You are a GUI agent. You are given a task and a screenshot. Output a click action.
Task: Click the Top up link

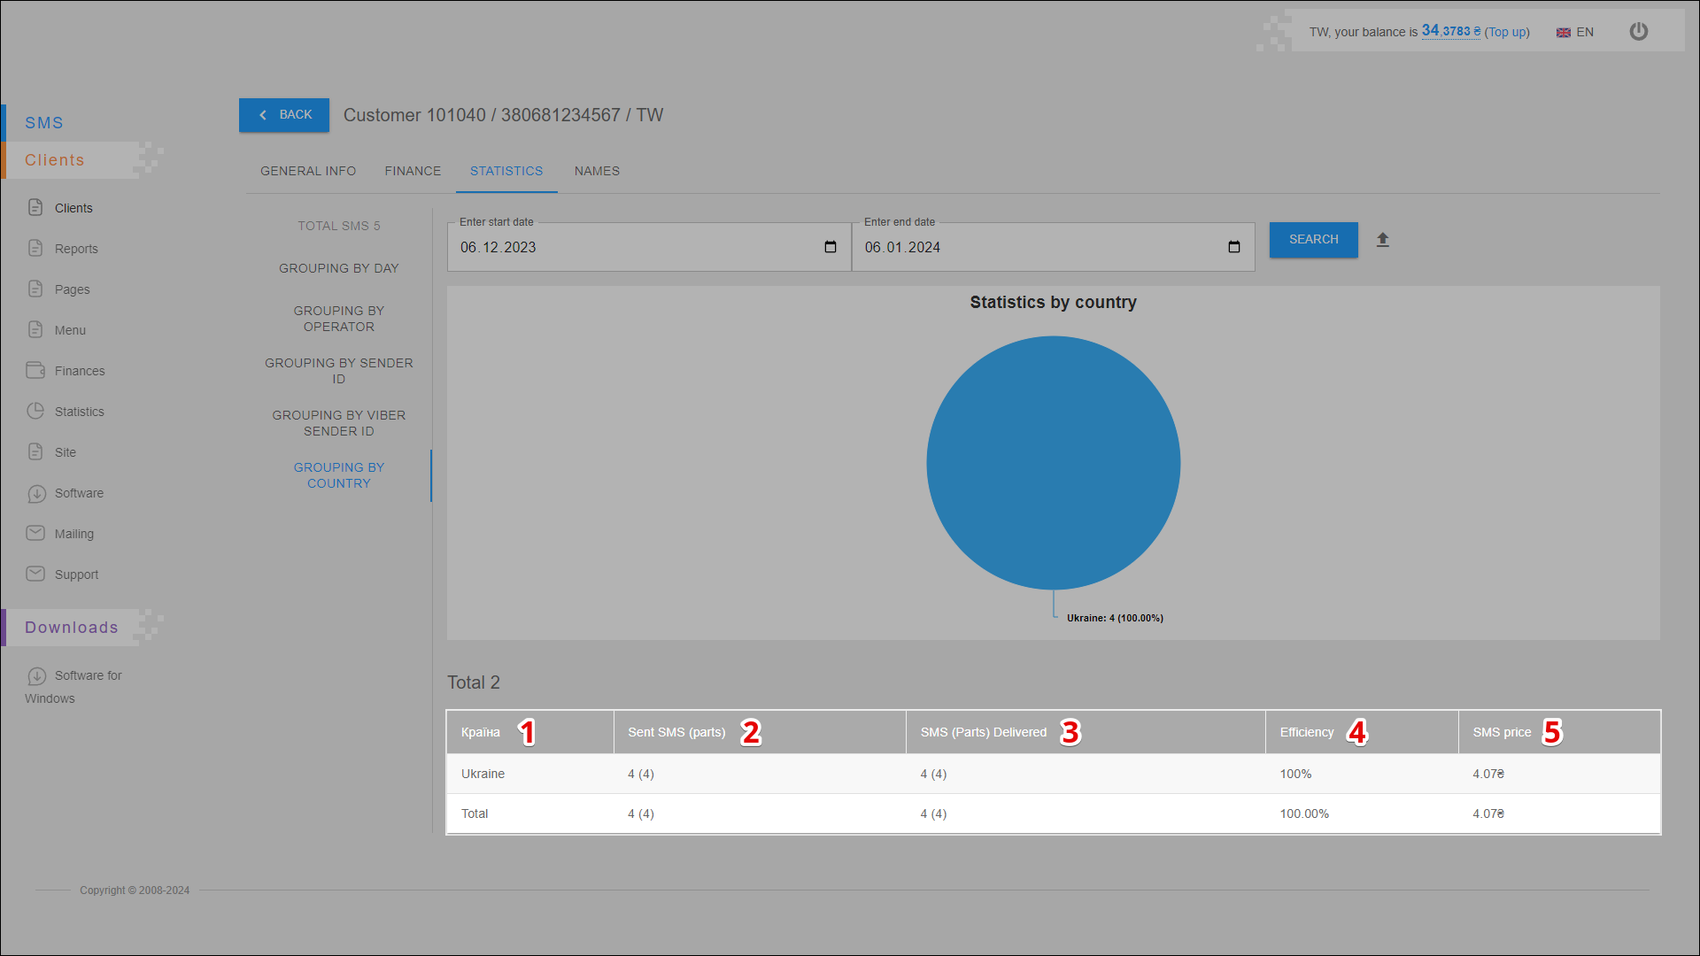coord(1507,32)
